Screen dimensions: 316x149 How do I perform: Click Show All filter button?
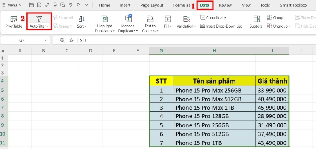click(x=63, y=17)
